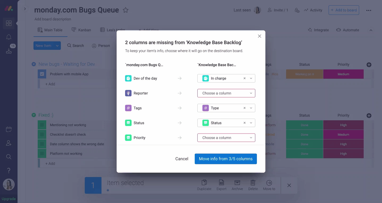Viewport: 382px width, 203px height.
Task: Open the inbox icon with 15 badge
Action: [9, 51]
